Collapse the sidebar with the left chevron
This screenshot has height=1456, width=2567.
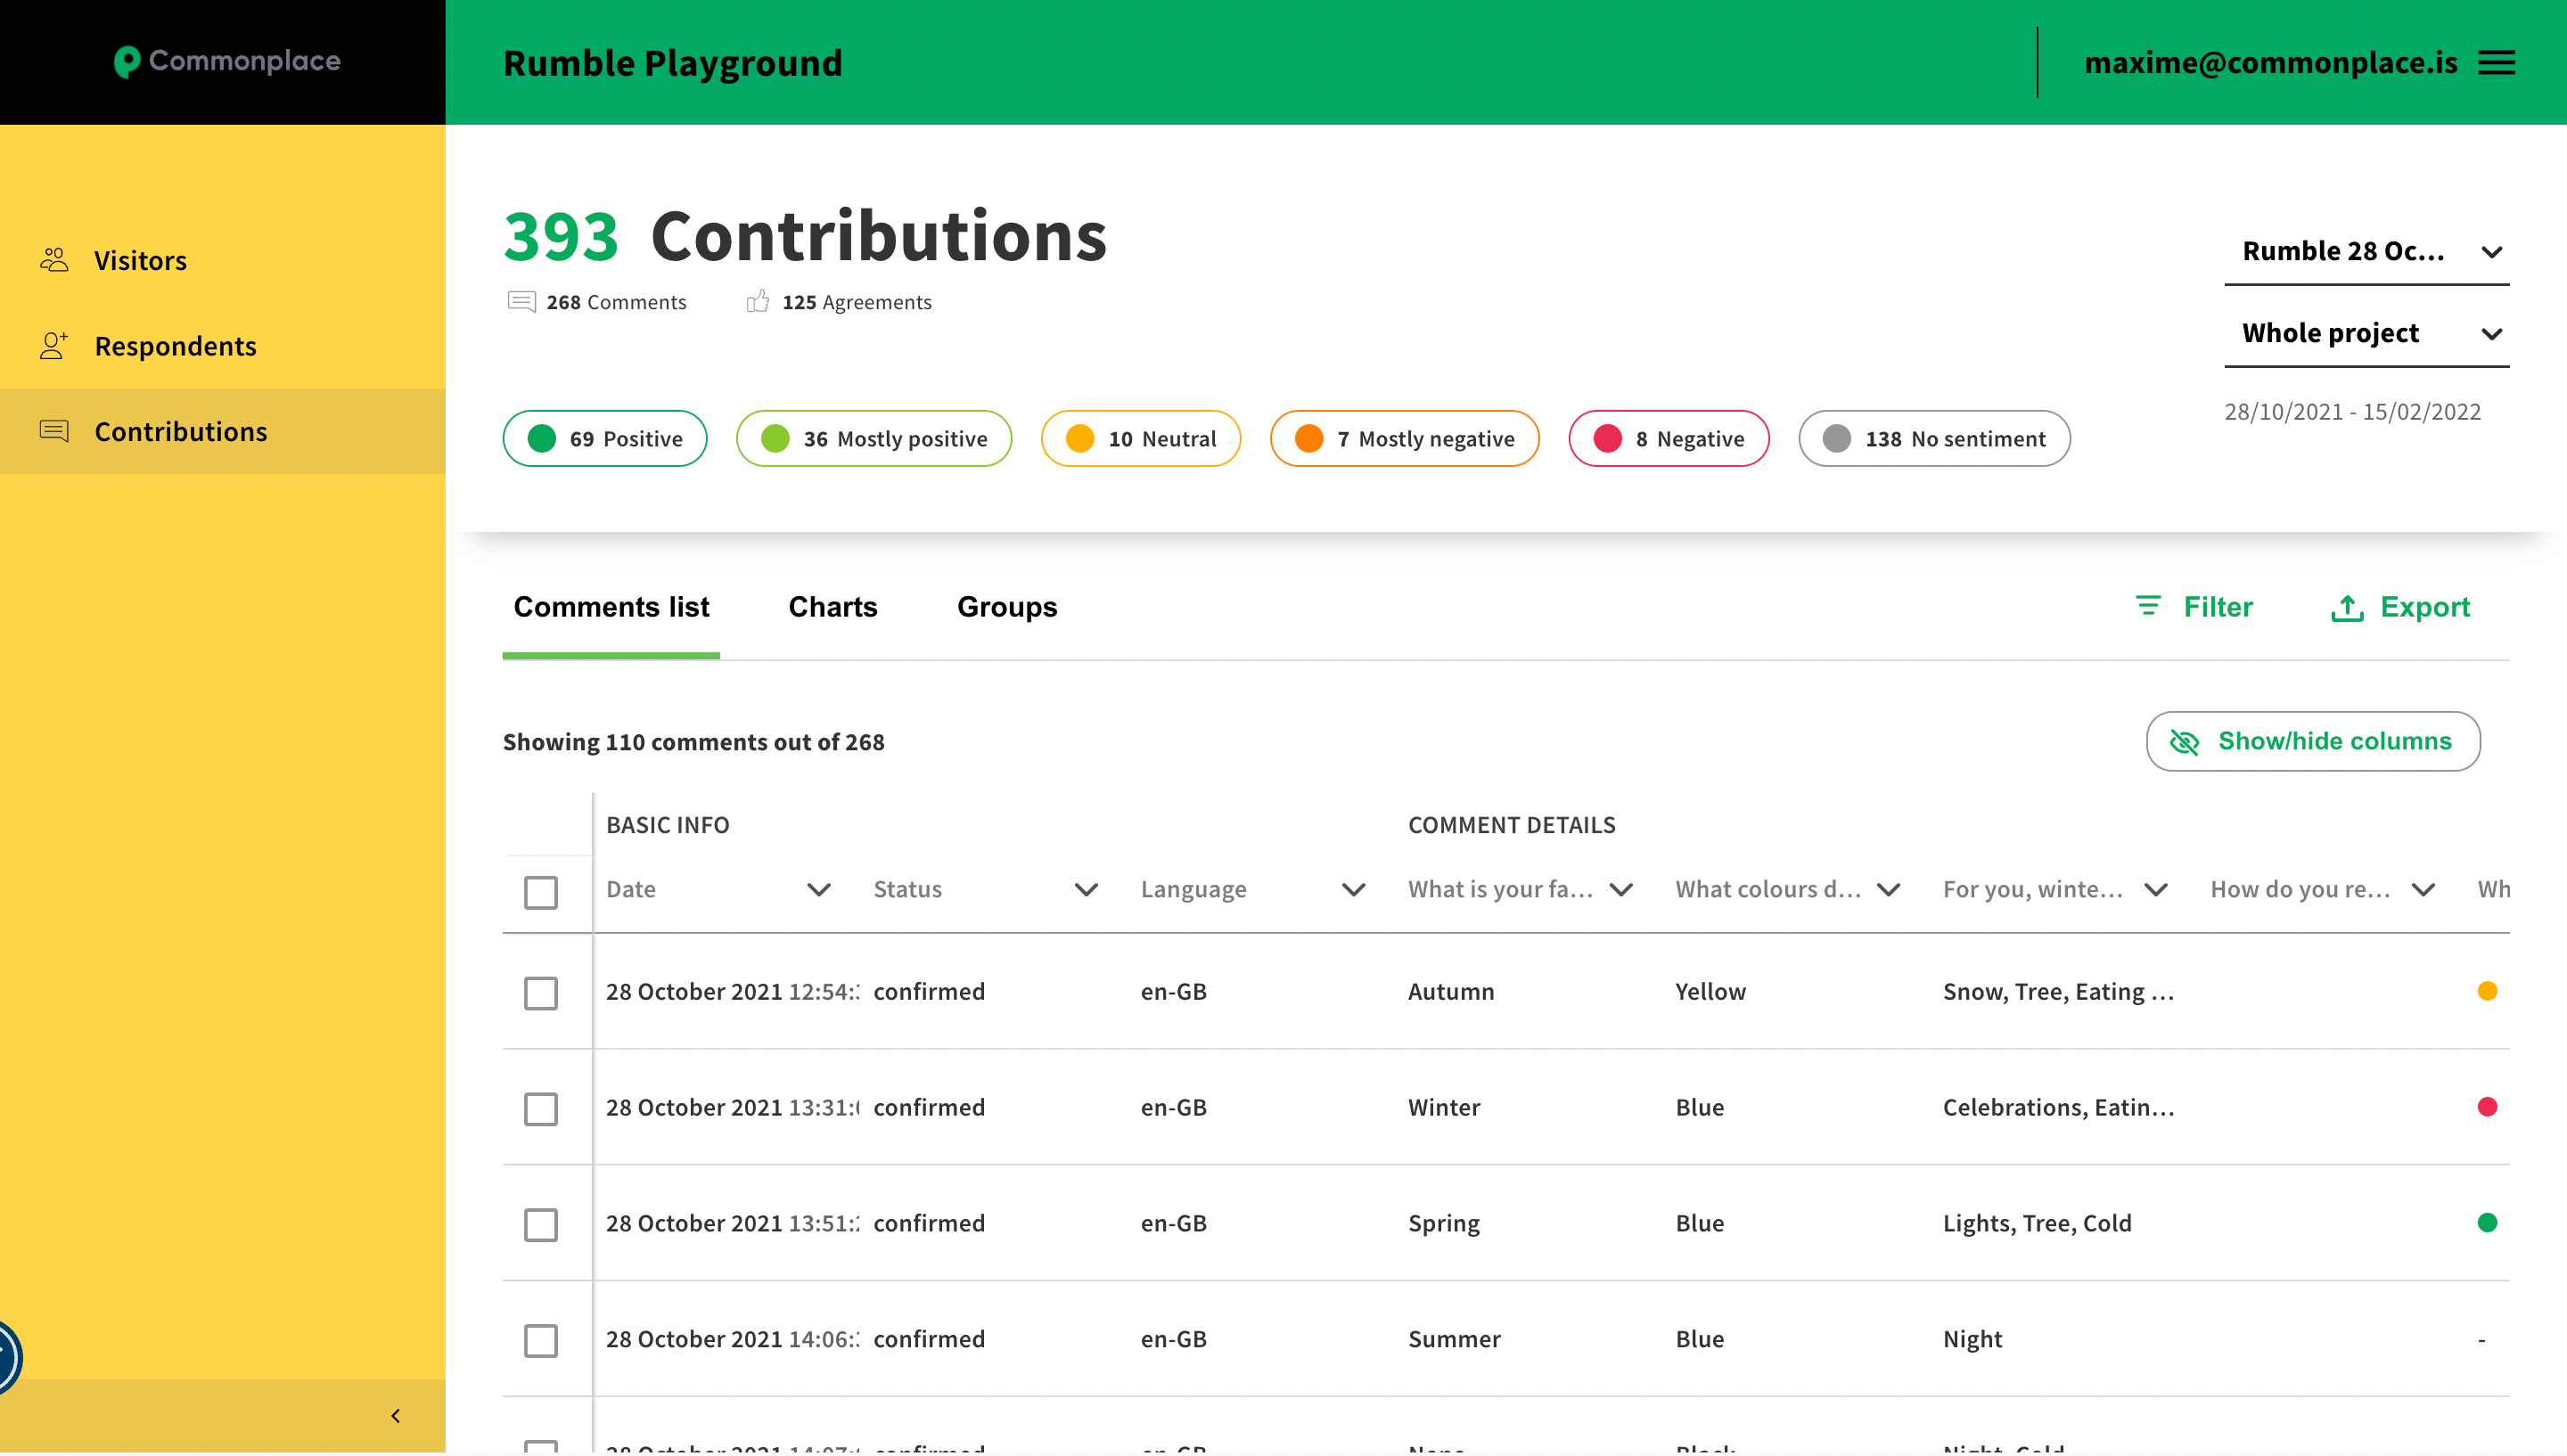pyautogui.click(x=396, y=1416)
